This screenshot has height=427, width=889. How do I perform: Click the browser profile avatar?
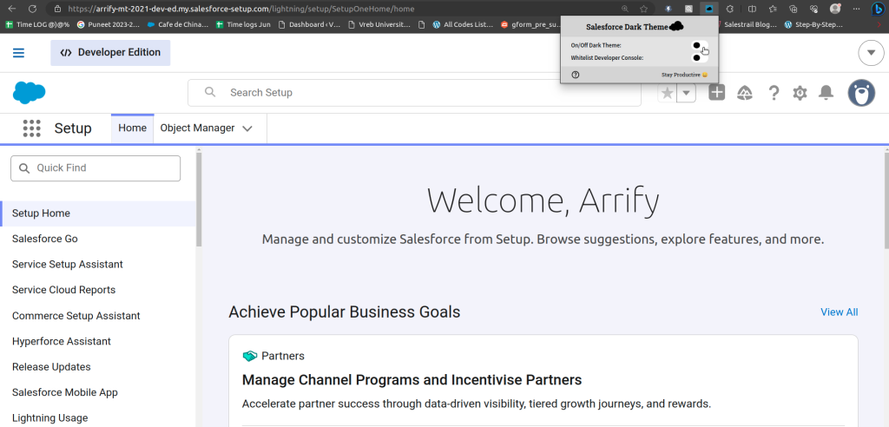point(835,9)
